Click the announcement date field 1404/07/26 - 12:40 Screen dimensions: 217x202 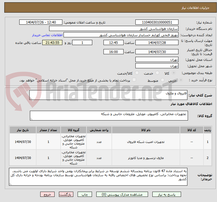tap(41, 22)
